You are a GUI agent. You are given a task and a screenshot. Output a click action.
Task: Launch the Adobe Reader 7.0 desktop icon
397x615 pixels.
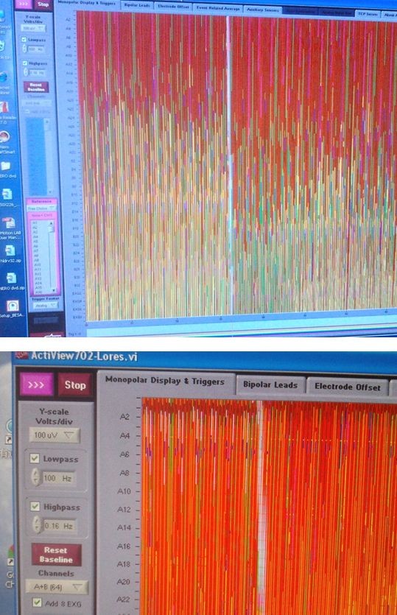[4, 107]
